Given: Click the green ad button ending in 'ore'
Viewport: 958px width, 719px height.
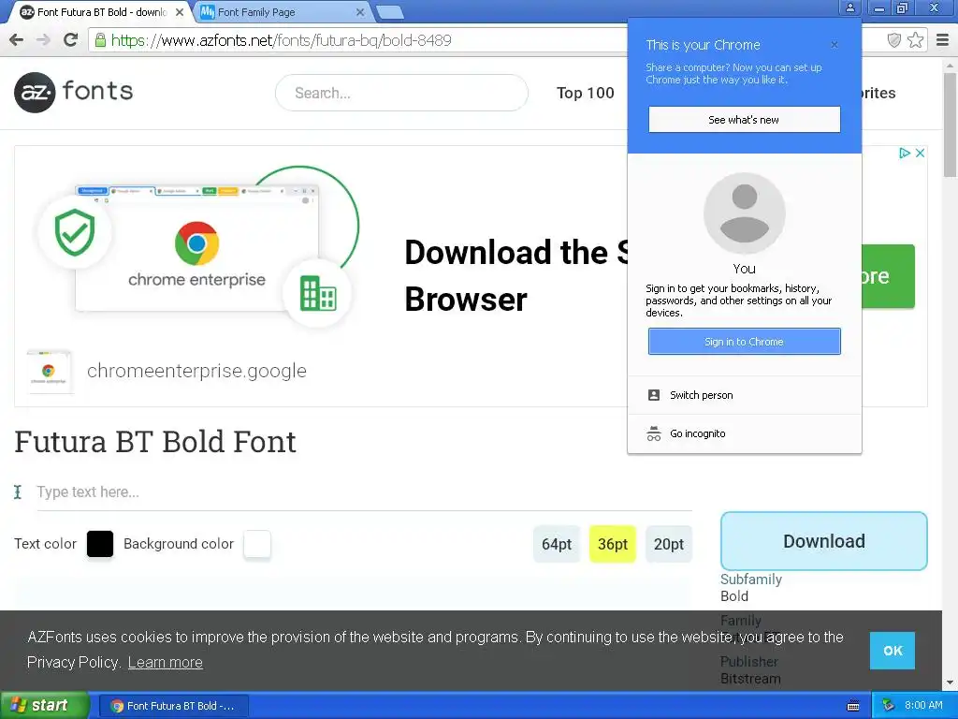Looking at the screenshot, I should pos(888,276).
